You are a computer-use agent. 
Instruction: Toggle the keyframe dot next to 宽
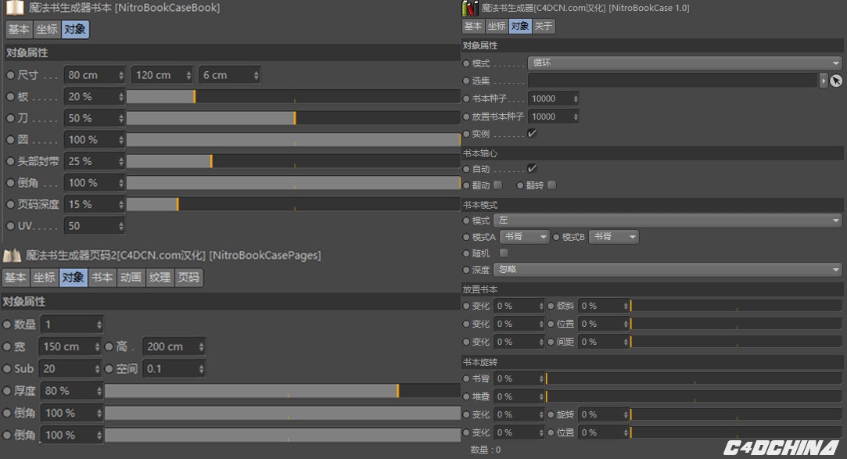pos(7,346)
